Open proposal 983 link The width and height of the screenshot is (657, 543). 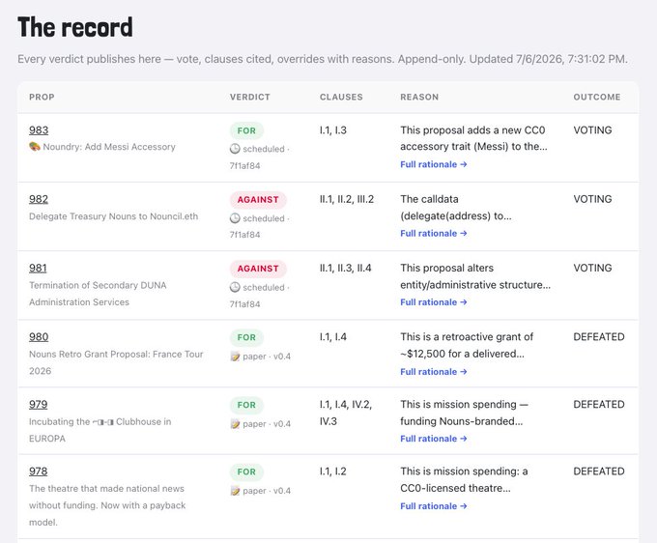click(x=39, y=130)
